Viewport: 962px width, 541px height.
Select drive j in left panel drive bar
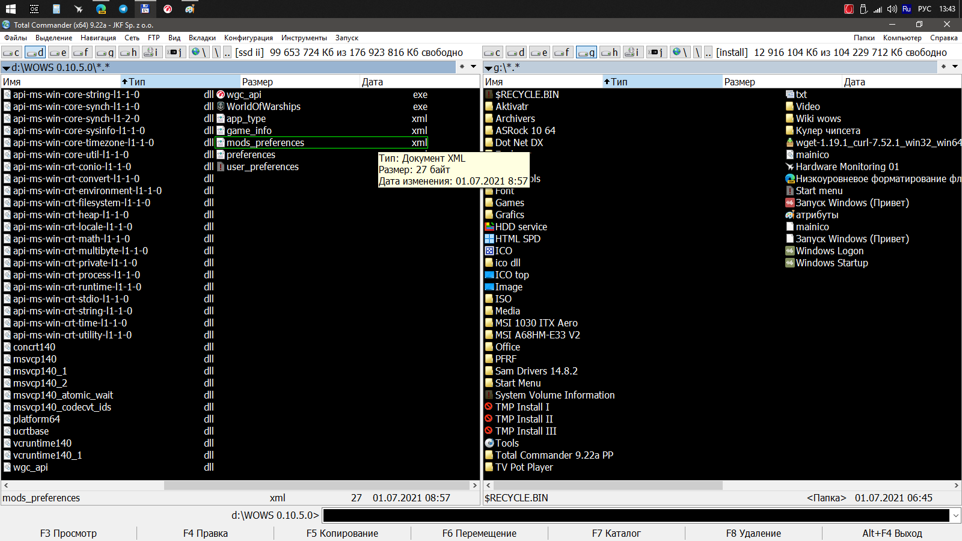(x=176, y=52)
